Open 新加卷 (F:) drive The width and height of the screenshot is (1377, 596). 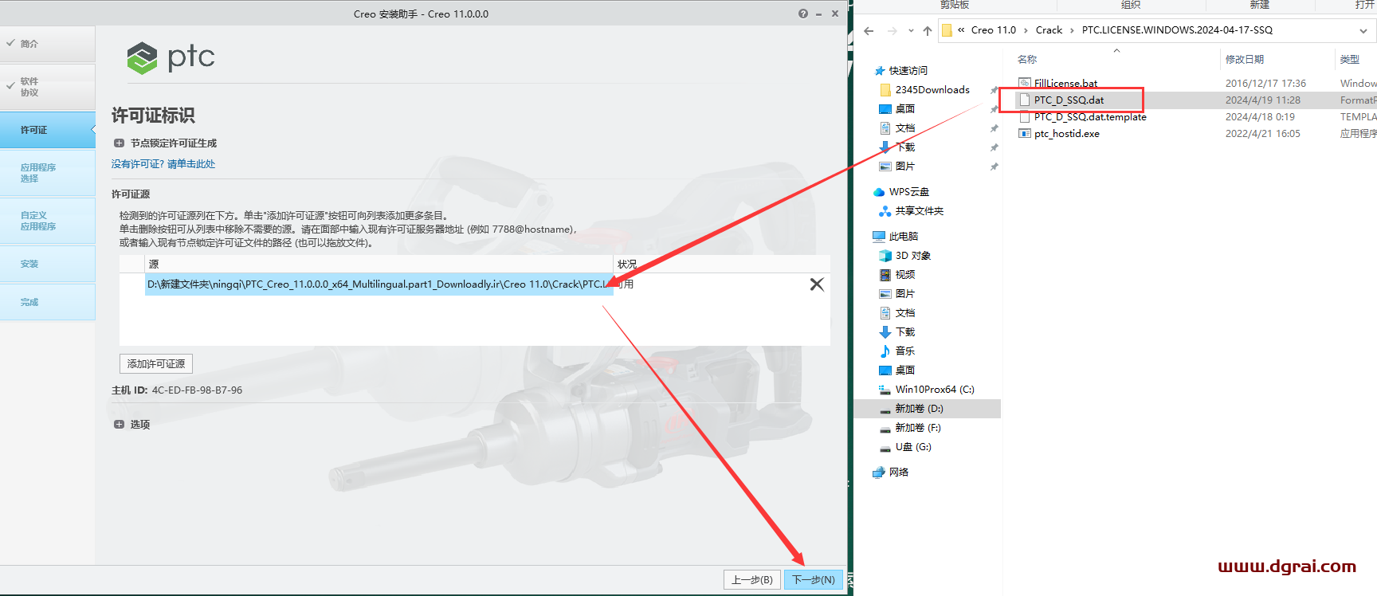tap(918, 428)
